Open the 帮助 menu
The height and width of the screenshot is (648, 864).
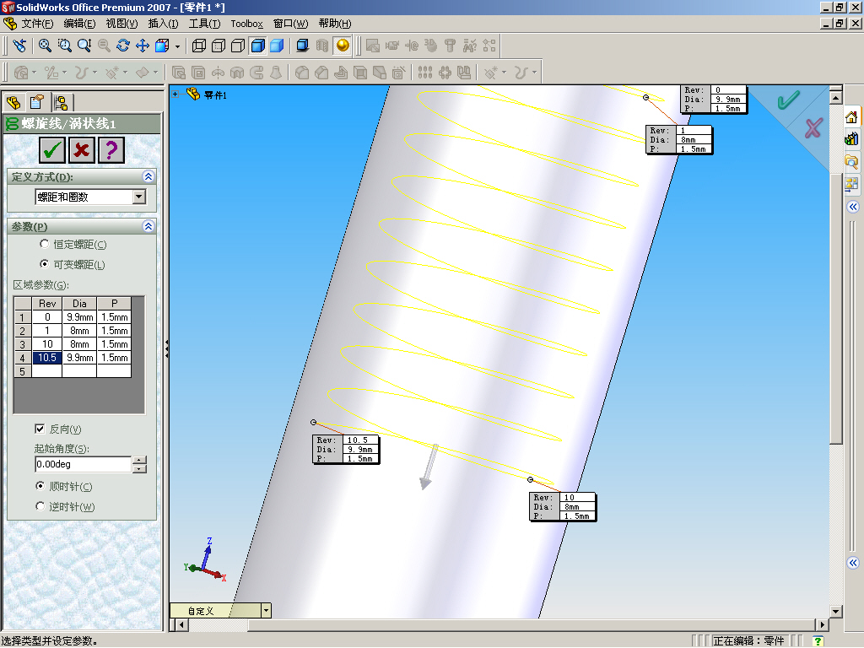[334, 24]
